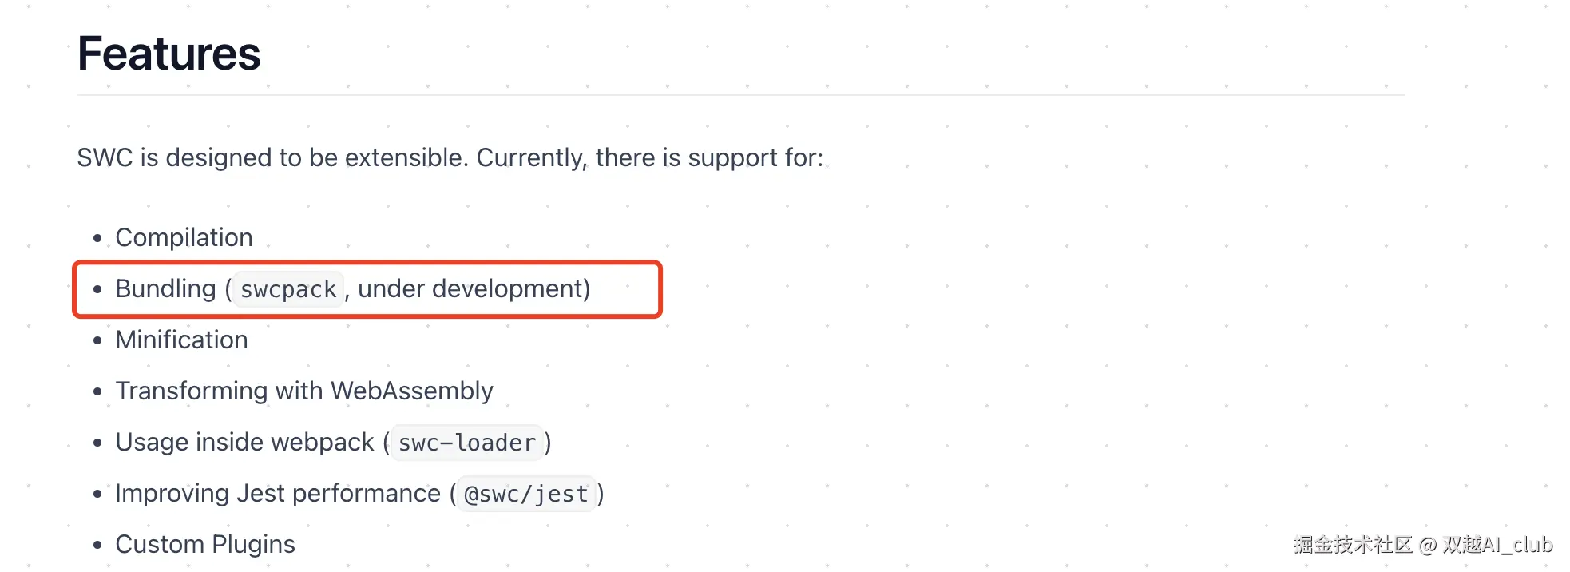Select the Custom Plugins list item

pyautogui.click(x=205, y=544)
